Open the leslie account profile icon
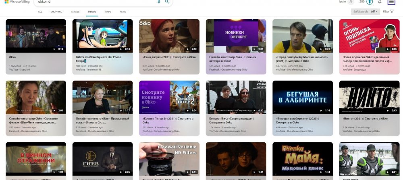Viewport: 403px width, 180px height. (x=351, y=2)
